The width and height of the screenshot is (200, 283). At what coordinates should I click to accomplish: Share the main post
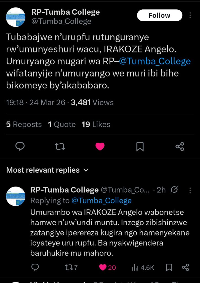(x=180, y=146)
